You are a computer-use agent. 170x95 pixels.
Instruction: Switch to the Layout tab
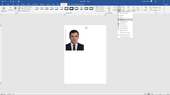pyautogui.click(x=29, y=4)
